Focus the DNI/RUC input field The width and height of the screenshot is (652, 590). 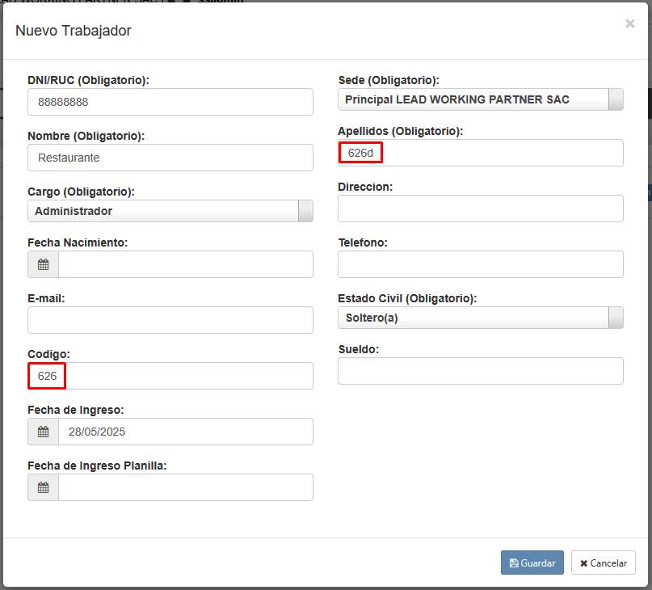point(170,103)
